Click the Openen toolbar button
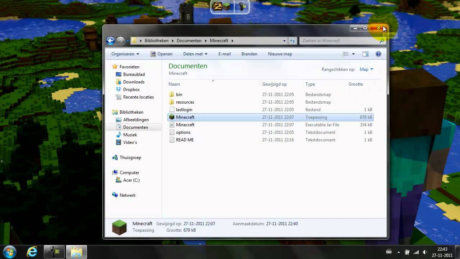 161,54
